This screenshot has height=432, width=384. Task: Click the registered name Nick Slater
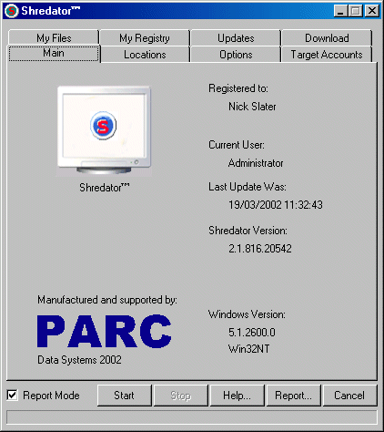(x=252, y=107)
